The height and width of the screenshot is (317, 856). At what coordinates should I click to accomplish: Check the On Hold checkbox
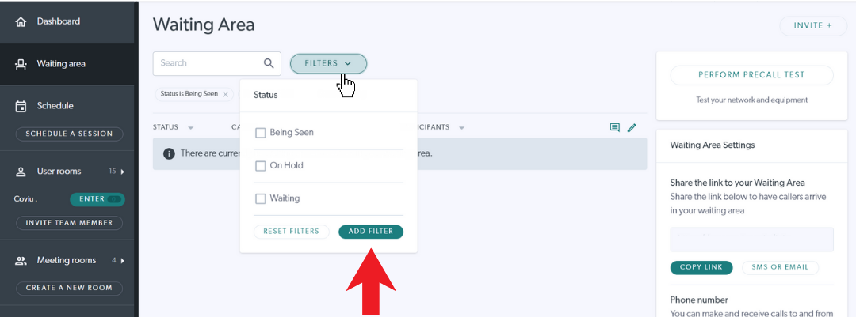tap(261, 165)
